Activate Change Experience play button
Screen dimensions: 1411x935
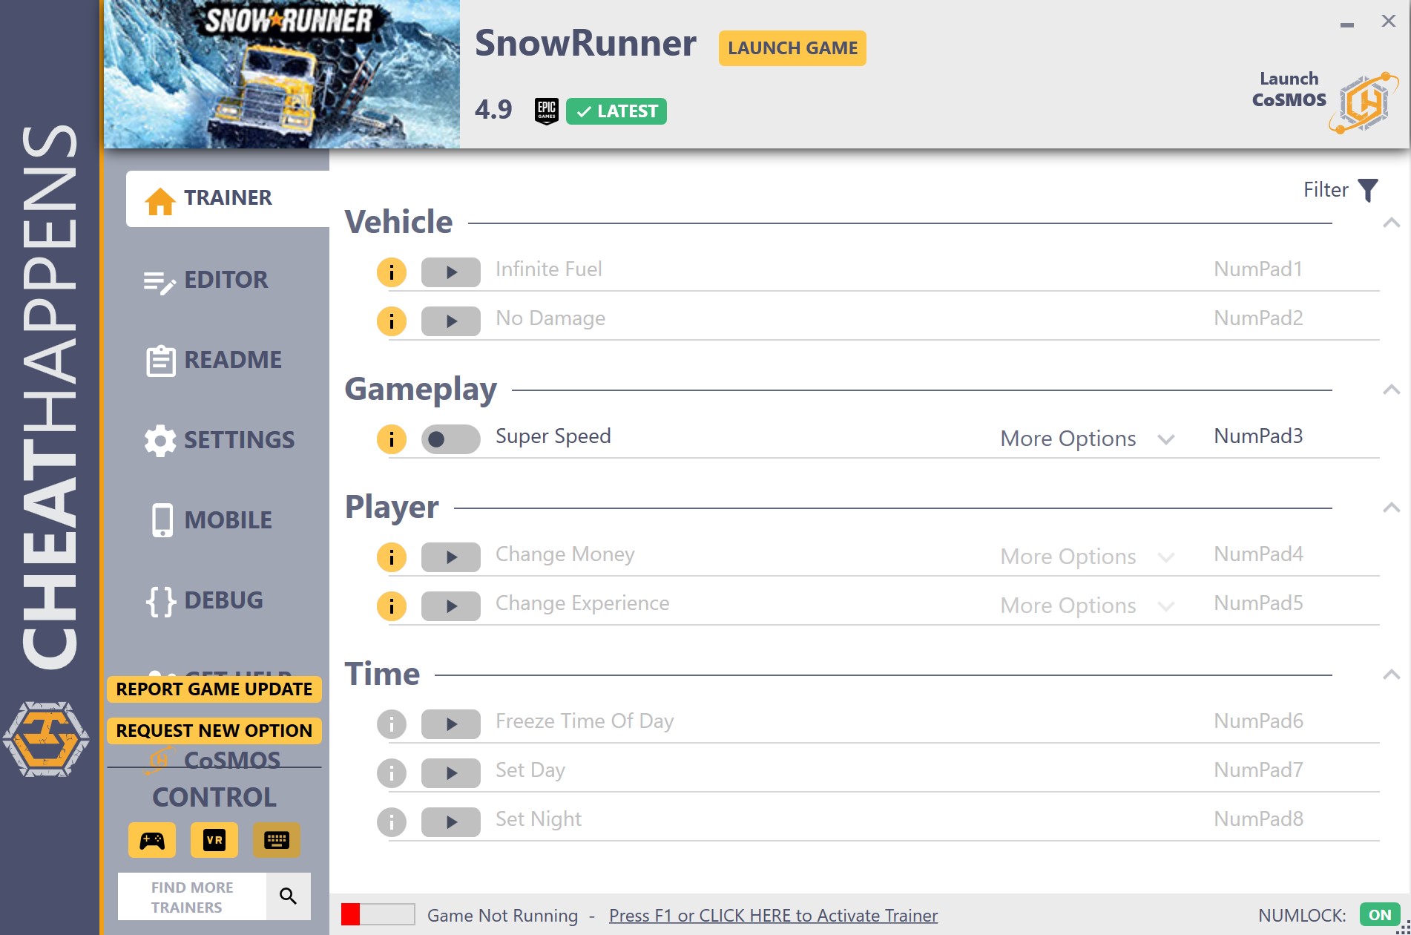pyautogui.click(x=450, y=606)
